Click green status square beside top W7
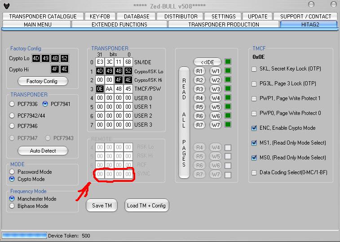This screenshot has height=242, width=340. (228, 124)
